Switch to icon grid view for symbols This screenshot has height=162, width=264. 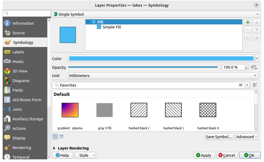[55, 137]
